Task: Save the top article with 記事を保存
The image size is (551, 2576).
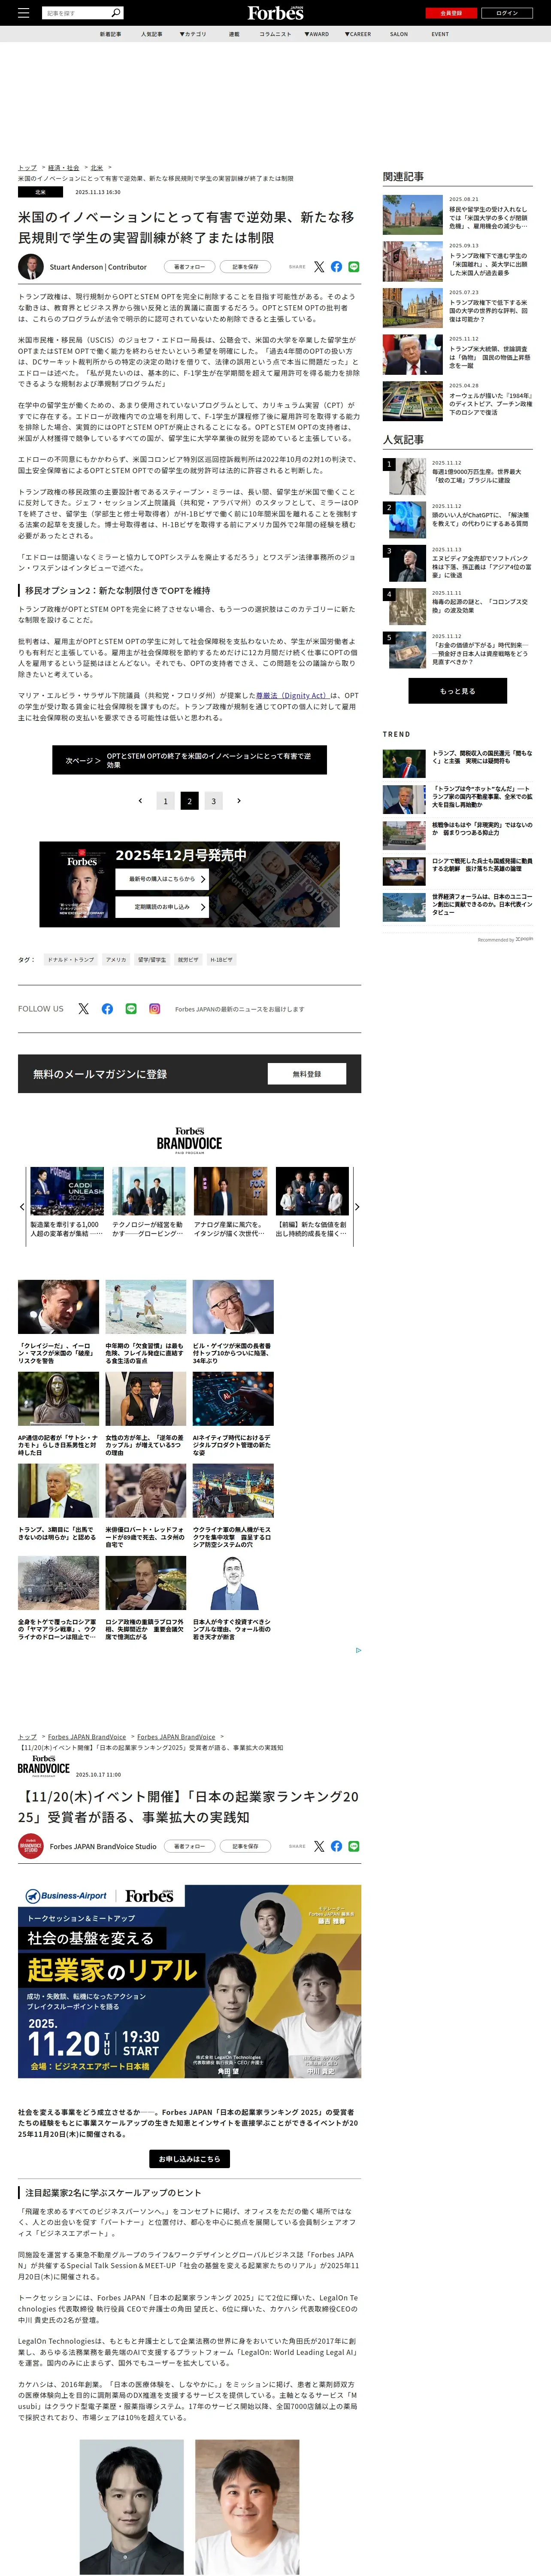Action: 245,267
